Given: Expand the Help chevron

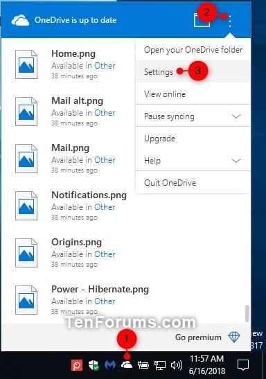Looking at the screenshot, I should tap(236, 161).
